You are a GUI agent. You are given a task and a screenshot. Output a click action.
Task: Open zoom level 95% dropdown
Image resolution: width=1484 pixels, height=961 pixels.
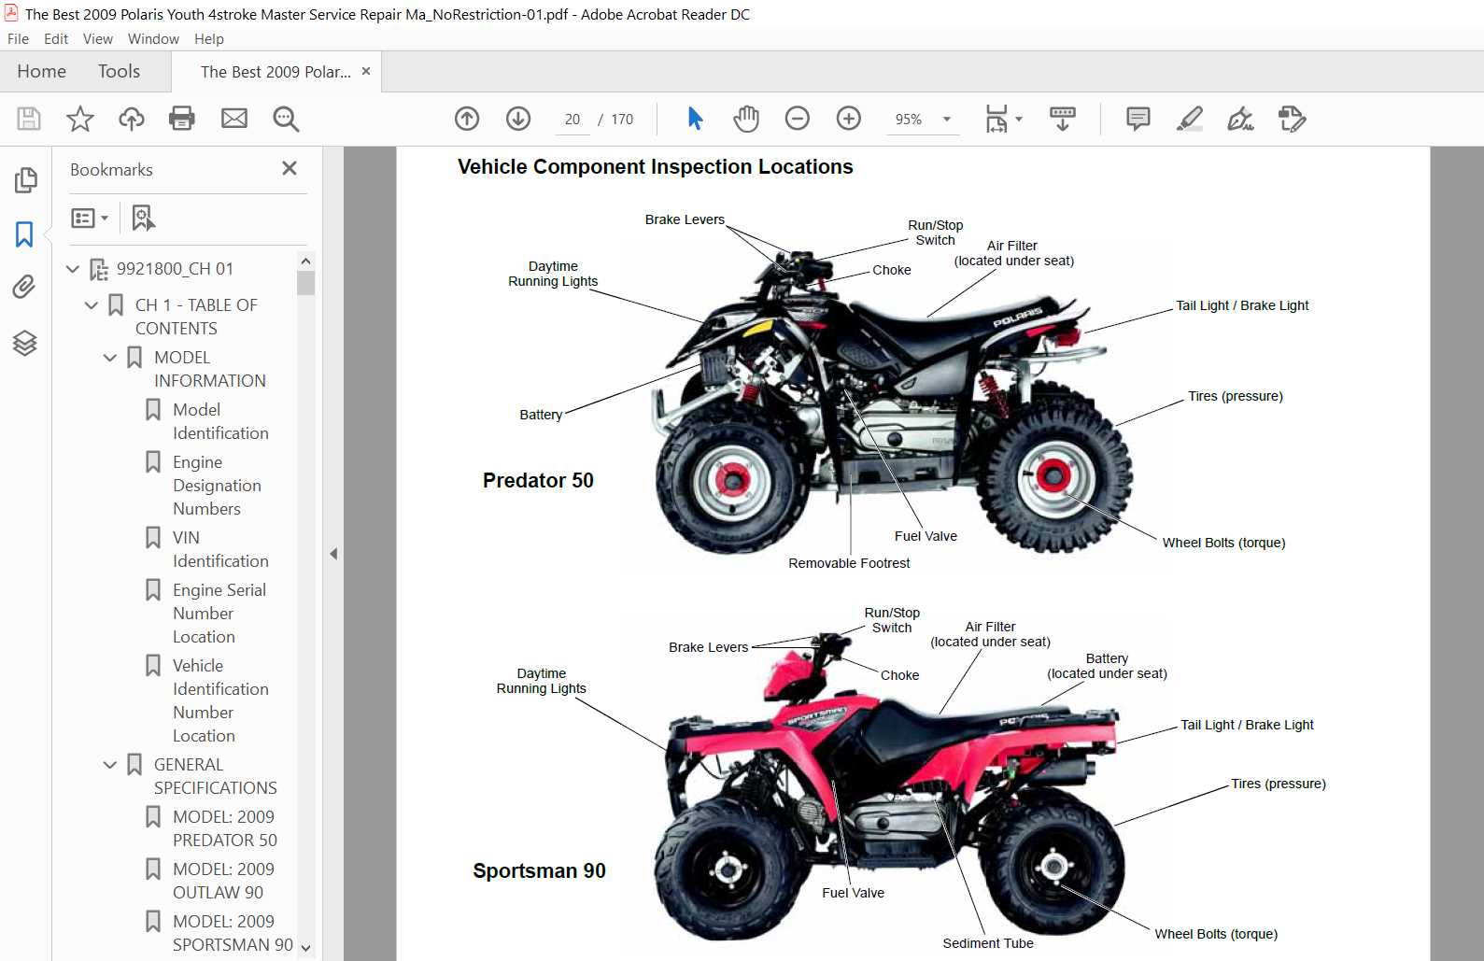pos(947,119)
